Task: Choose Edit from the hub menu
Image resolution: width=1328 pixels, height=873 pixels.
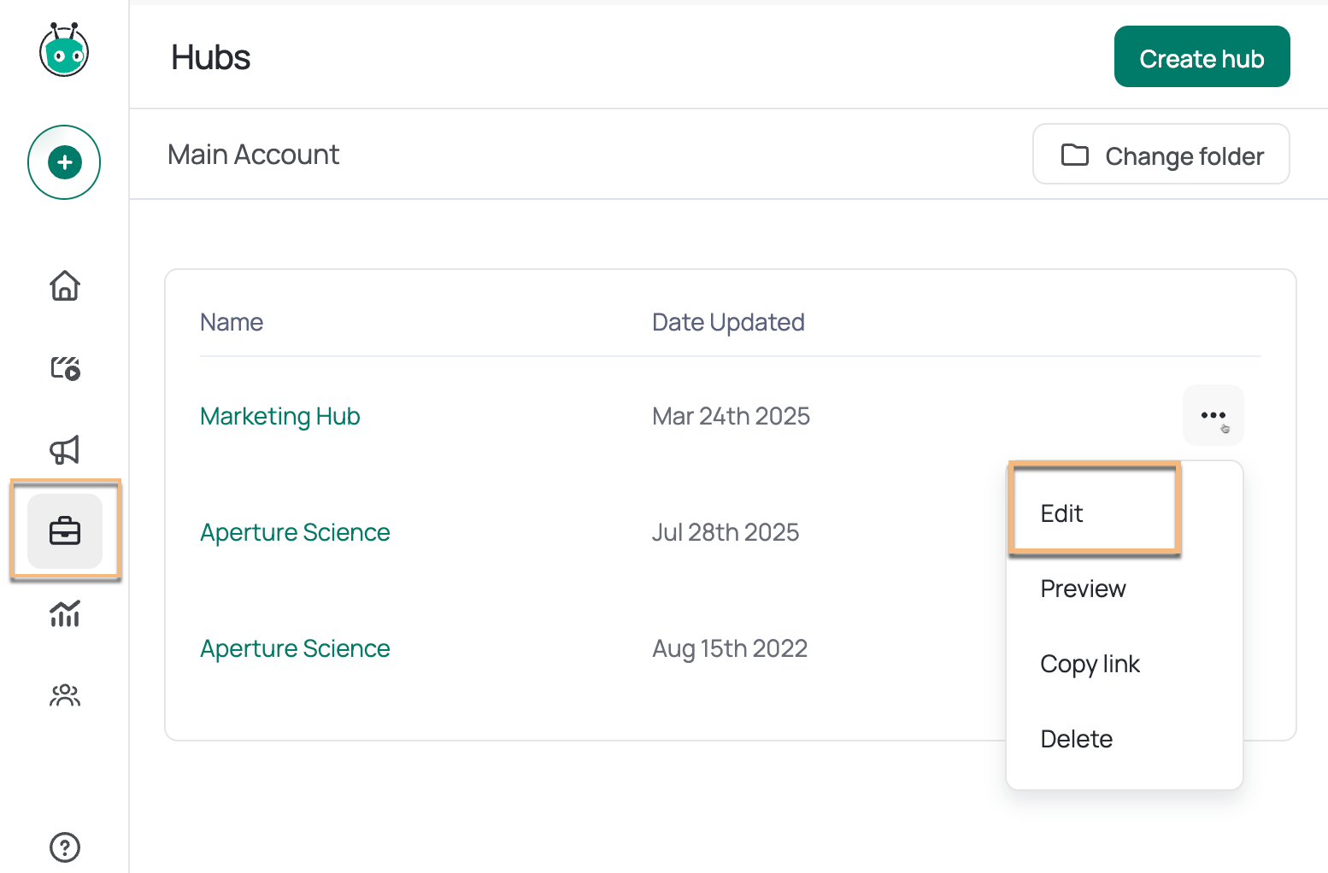Action: pyautogui.click(x=1061, y=513)
